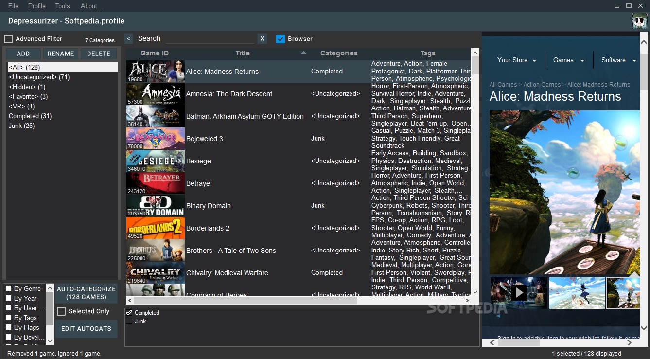Screen dimensions: 650x359
Task: Open the Tools menu
Action: pyautogui.click(x=62, y=6)
